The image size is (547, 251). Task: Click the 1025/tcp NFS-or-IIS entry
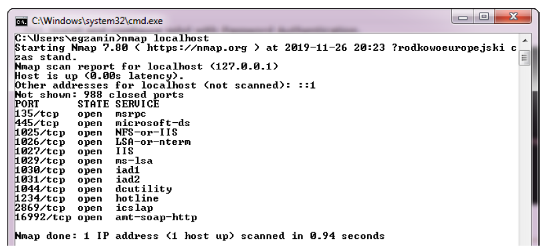tap(96, 133)
